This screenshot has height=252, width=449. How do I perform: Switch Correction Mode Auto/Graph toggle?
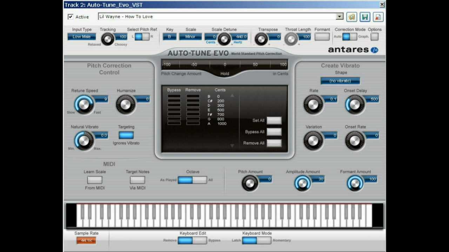pyautogui.click(x=350, y=36)
